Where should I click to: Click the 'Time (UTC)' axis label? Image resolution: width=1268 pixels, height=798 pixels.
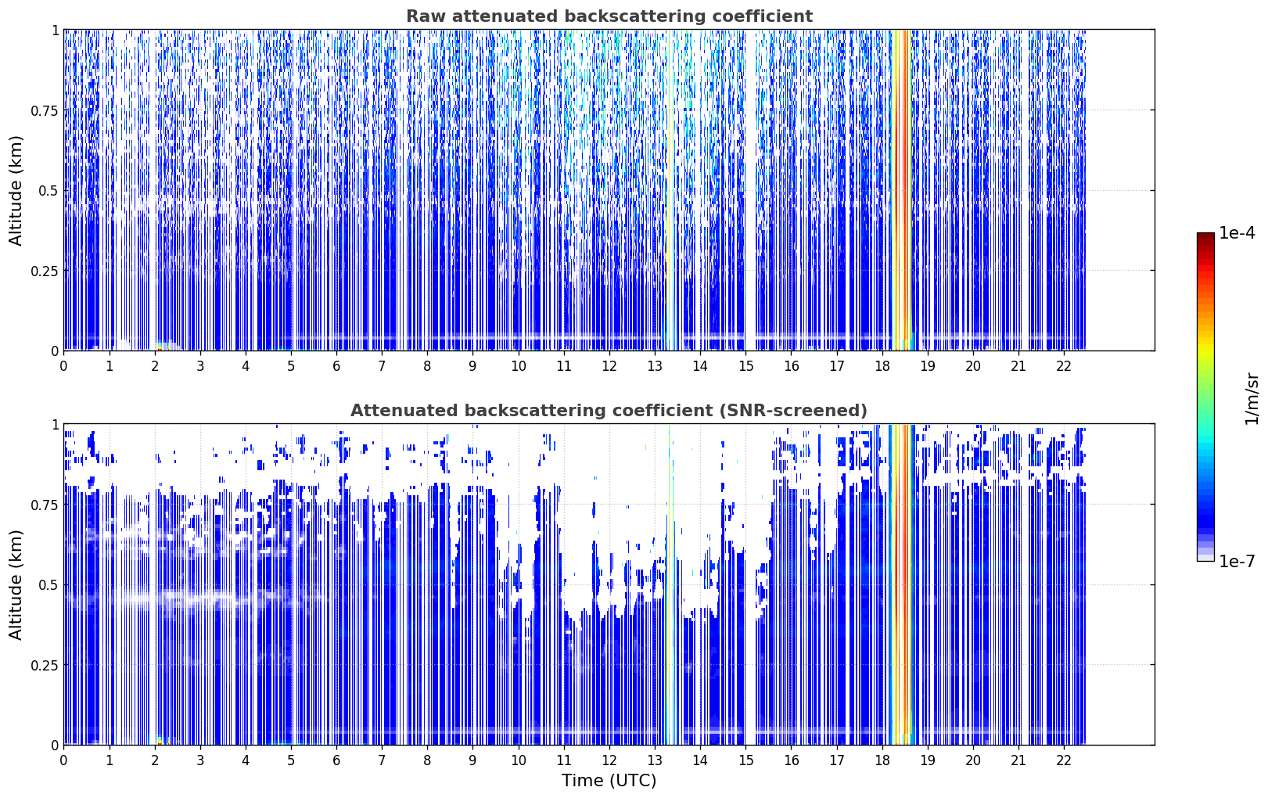coord(609,781)
